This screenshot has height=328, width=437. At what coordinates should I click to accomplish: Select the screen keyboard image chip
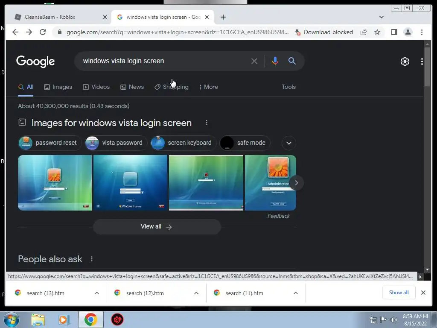tap(183, 143)
